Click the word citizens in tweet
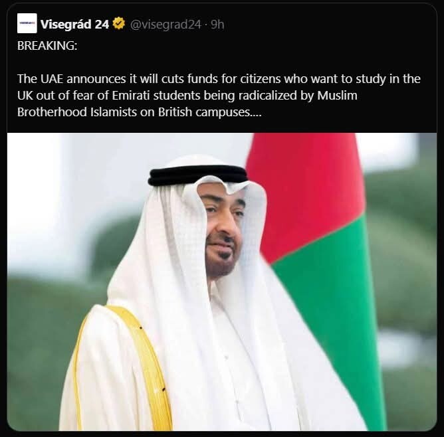444x437 pixels. tap(261, 79)
